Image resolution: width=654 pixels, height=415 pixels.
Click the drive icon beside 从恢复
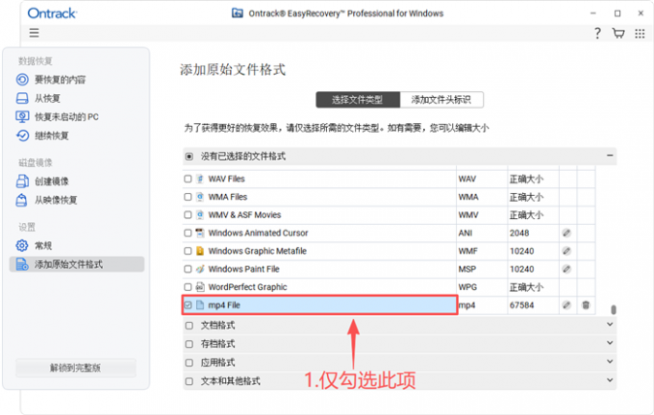(22, 98)
